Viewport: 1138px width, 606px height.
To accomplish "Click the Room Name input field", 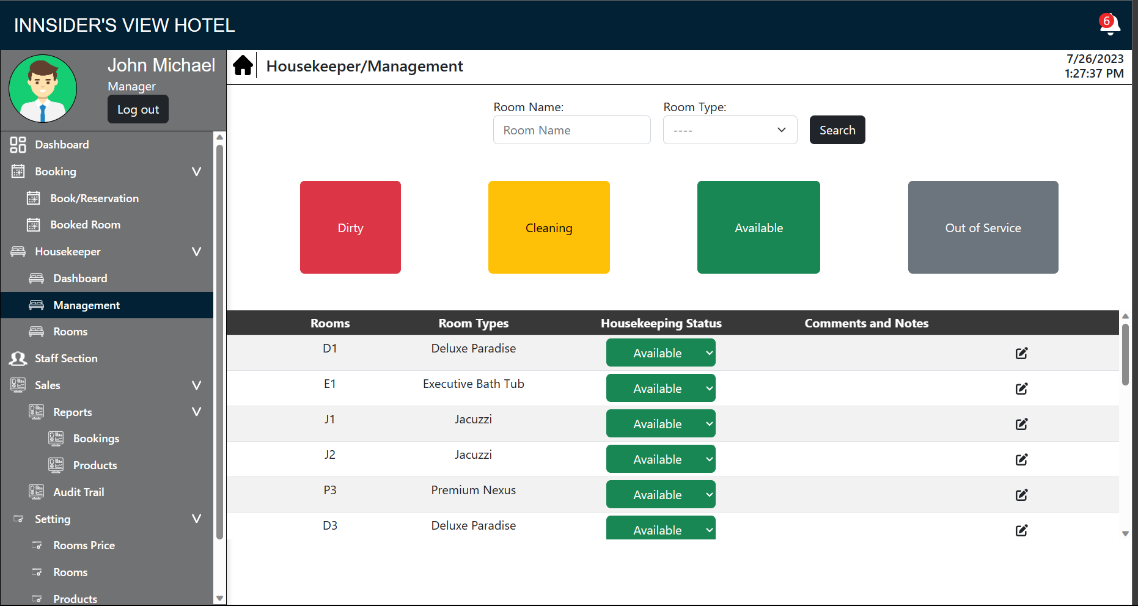I will point(571,130).
